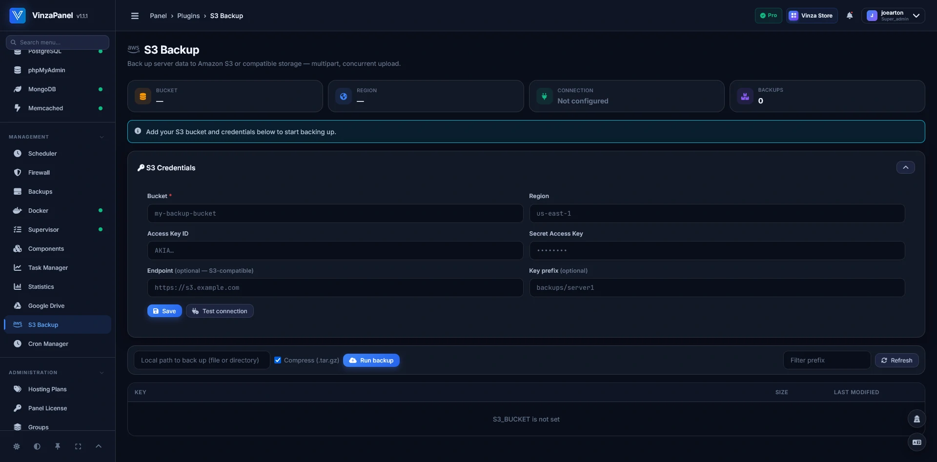Click the plug icon in Connection card
Viewport: 937px width, 462px height.
point(544,96)
